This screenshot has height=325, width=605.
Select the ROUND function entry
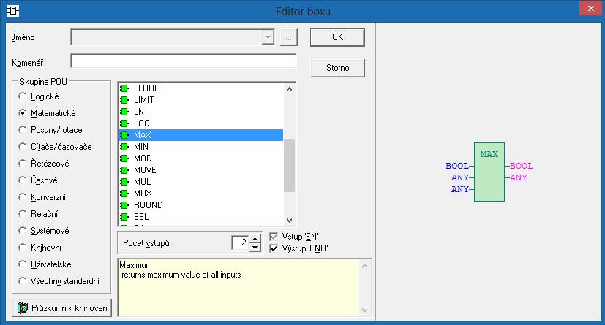coord(200,205)
